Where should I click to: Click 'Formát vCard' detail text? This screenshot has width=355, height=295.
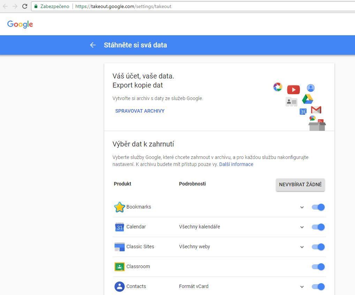(194, 286)
